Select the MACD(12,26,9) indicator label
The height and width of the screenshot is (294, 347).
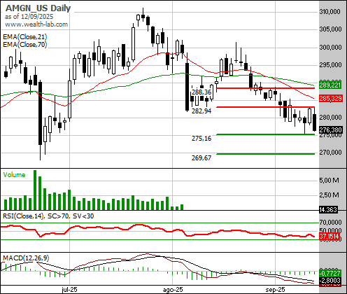[x=26, y=258]
